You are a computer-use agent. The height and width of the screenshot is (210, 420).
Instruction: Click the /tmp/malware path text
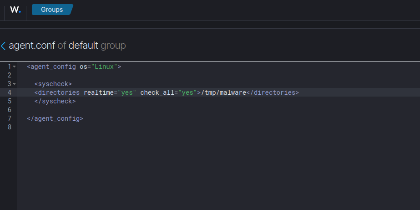point(224,92)
